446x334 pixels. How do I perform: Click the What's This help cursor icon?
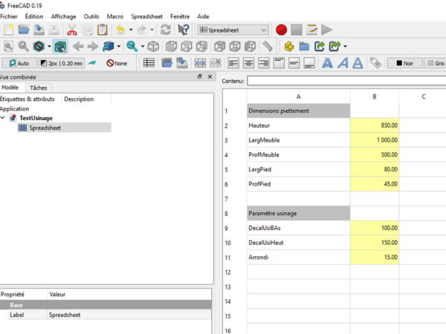(x=183, y=30)
